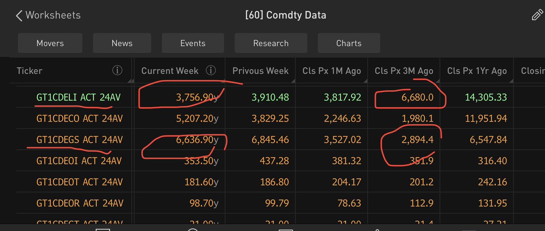The width and height of the screenshot is (545, 231).
Task: Select ticker GT1CDEOT ACT 24AV
Action: pyautogui.click(x=79, y=183)
